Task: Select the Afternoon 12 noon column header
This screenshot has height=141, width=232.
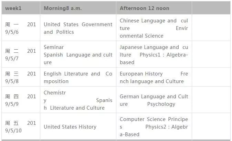Action: click(x=154, y=8)
